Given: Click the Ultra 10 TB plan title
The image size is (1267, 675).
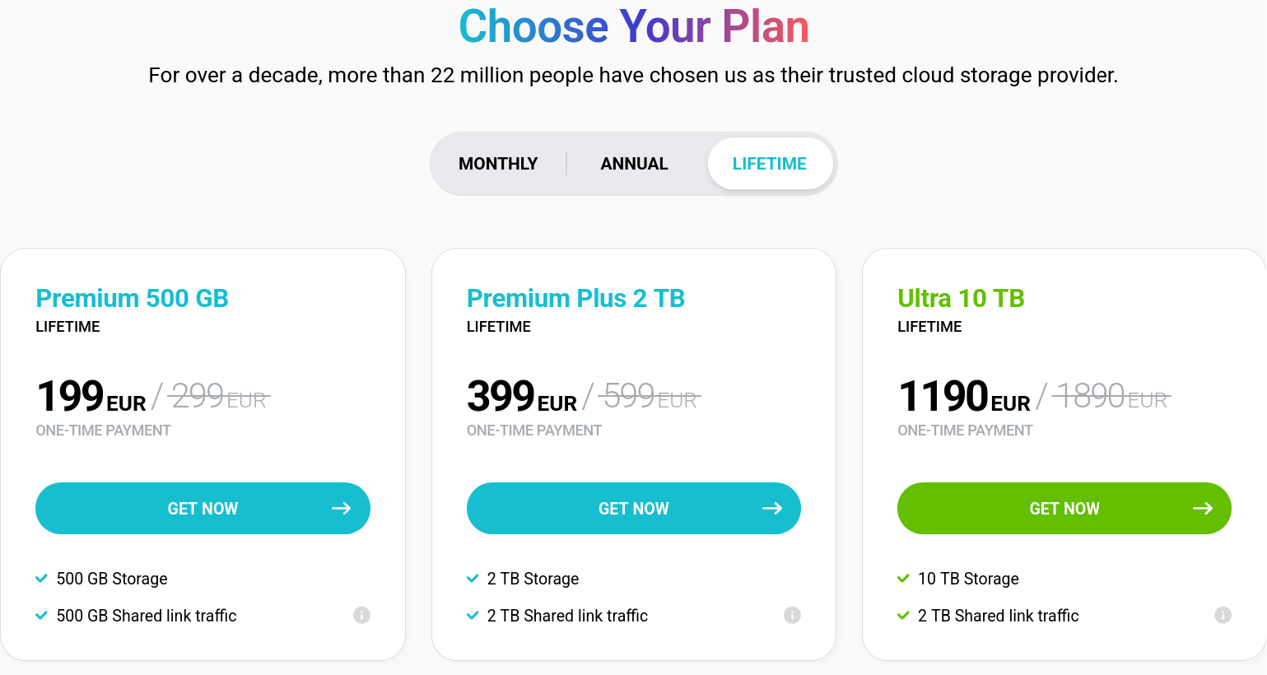Looking at the screenshot, I should [x=961, y=298].
